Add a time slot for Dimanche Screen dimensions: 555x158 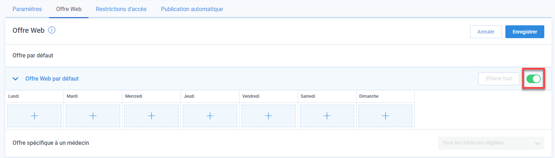385,116
